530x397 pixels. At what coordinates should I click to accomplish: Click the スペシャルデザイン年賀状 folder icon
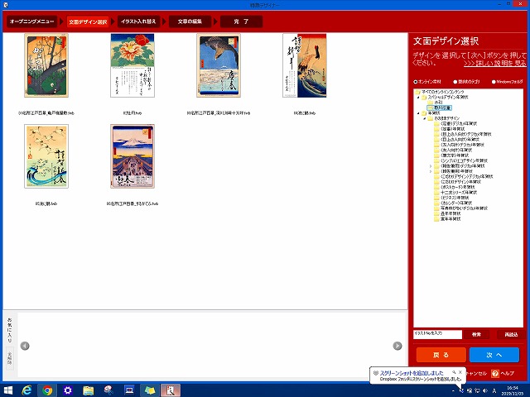(424, 98)
